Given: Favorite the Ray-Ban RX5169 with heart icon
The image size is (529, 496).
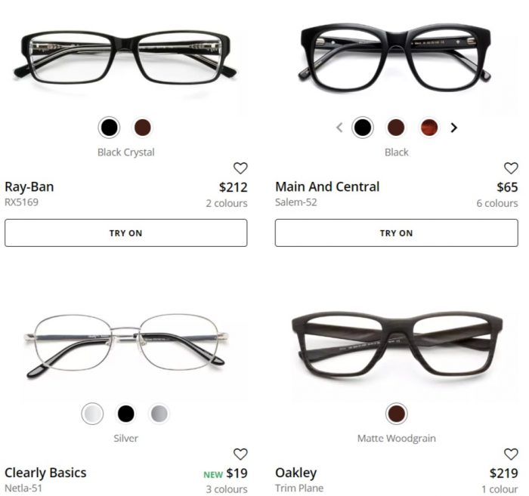Looking at the screenshot, I should click(x=240, y=168).
